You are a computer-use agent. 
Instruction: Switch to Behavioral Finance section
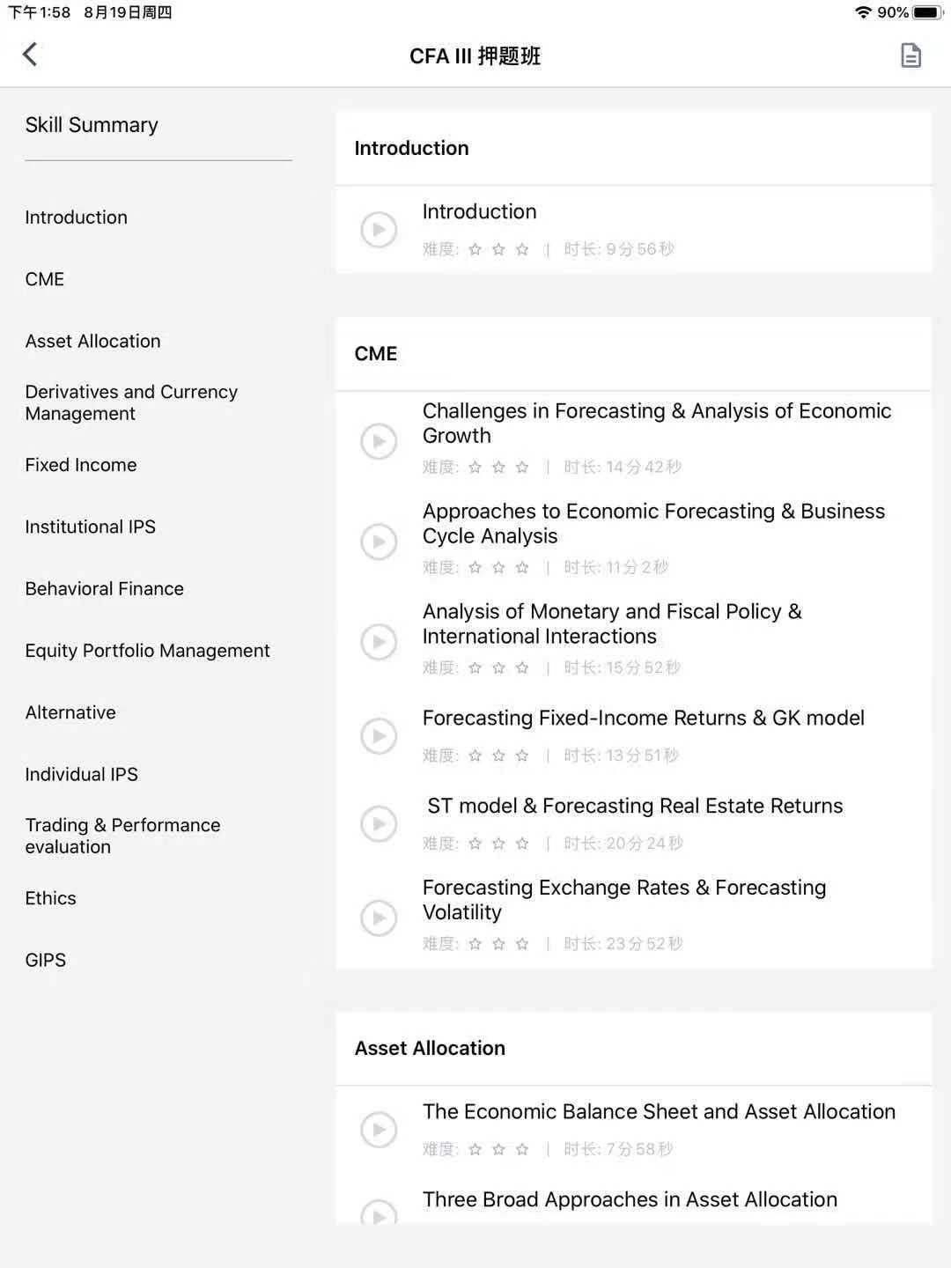pyautogui.click(x=104, y=588)
